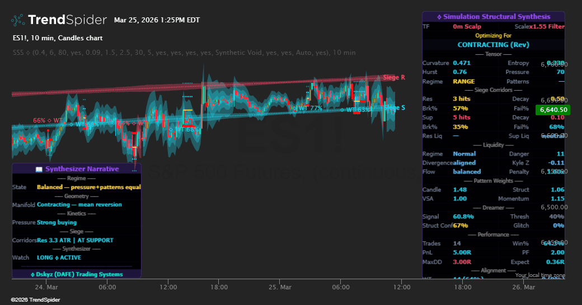Click the Strong buying pressure text
Viewport: 582px width, 305px height.
[x=57, y=223]
